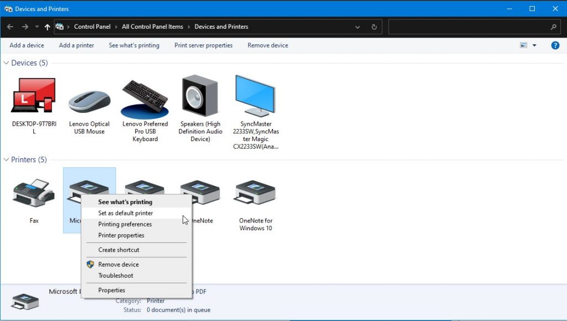Click See what's printing in toolbar
This screenshot has width=567, height=321.
134,45
